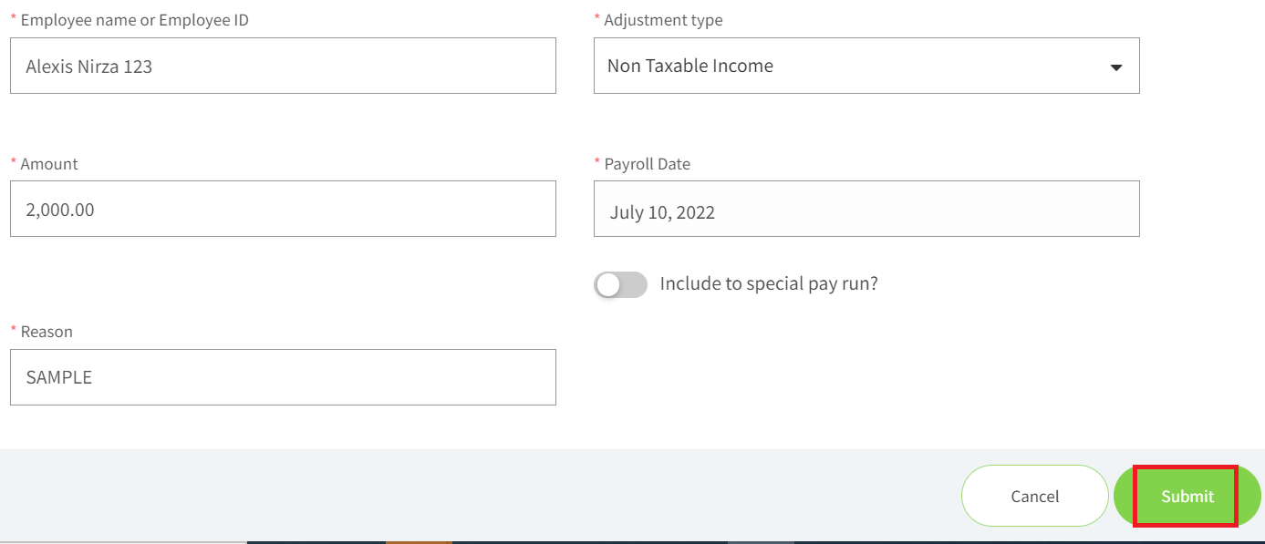Click the 2,000.00 amount value
This screenshot has height=544, width=1265.
pyautogui.click(x=60, y=210)
